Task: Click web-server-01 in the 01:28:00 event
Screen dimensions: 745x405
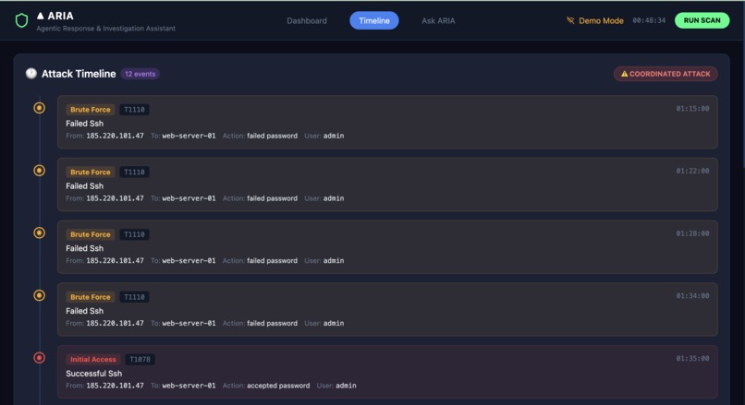Action: point(189,260)
